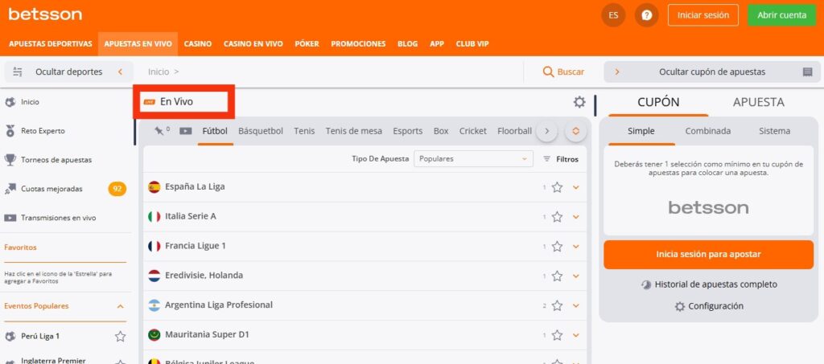
Task: Open coupon Configuración link
Action: [710, 306]
